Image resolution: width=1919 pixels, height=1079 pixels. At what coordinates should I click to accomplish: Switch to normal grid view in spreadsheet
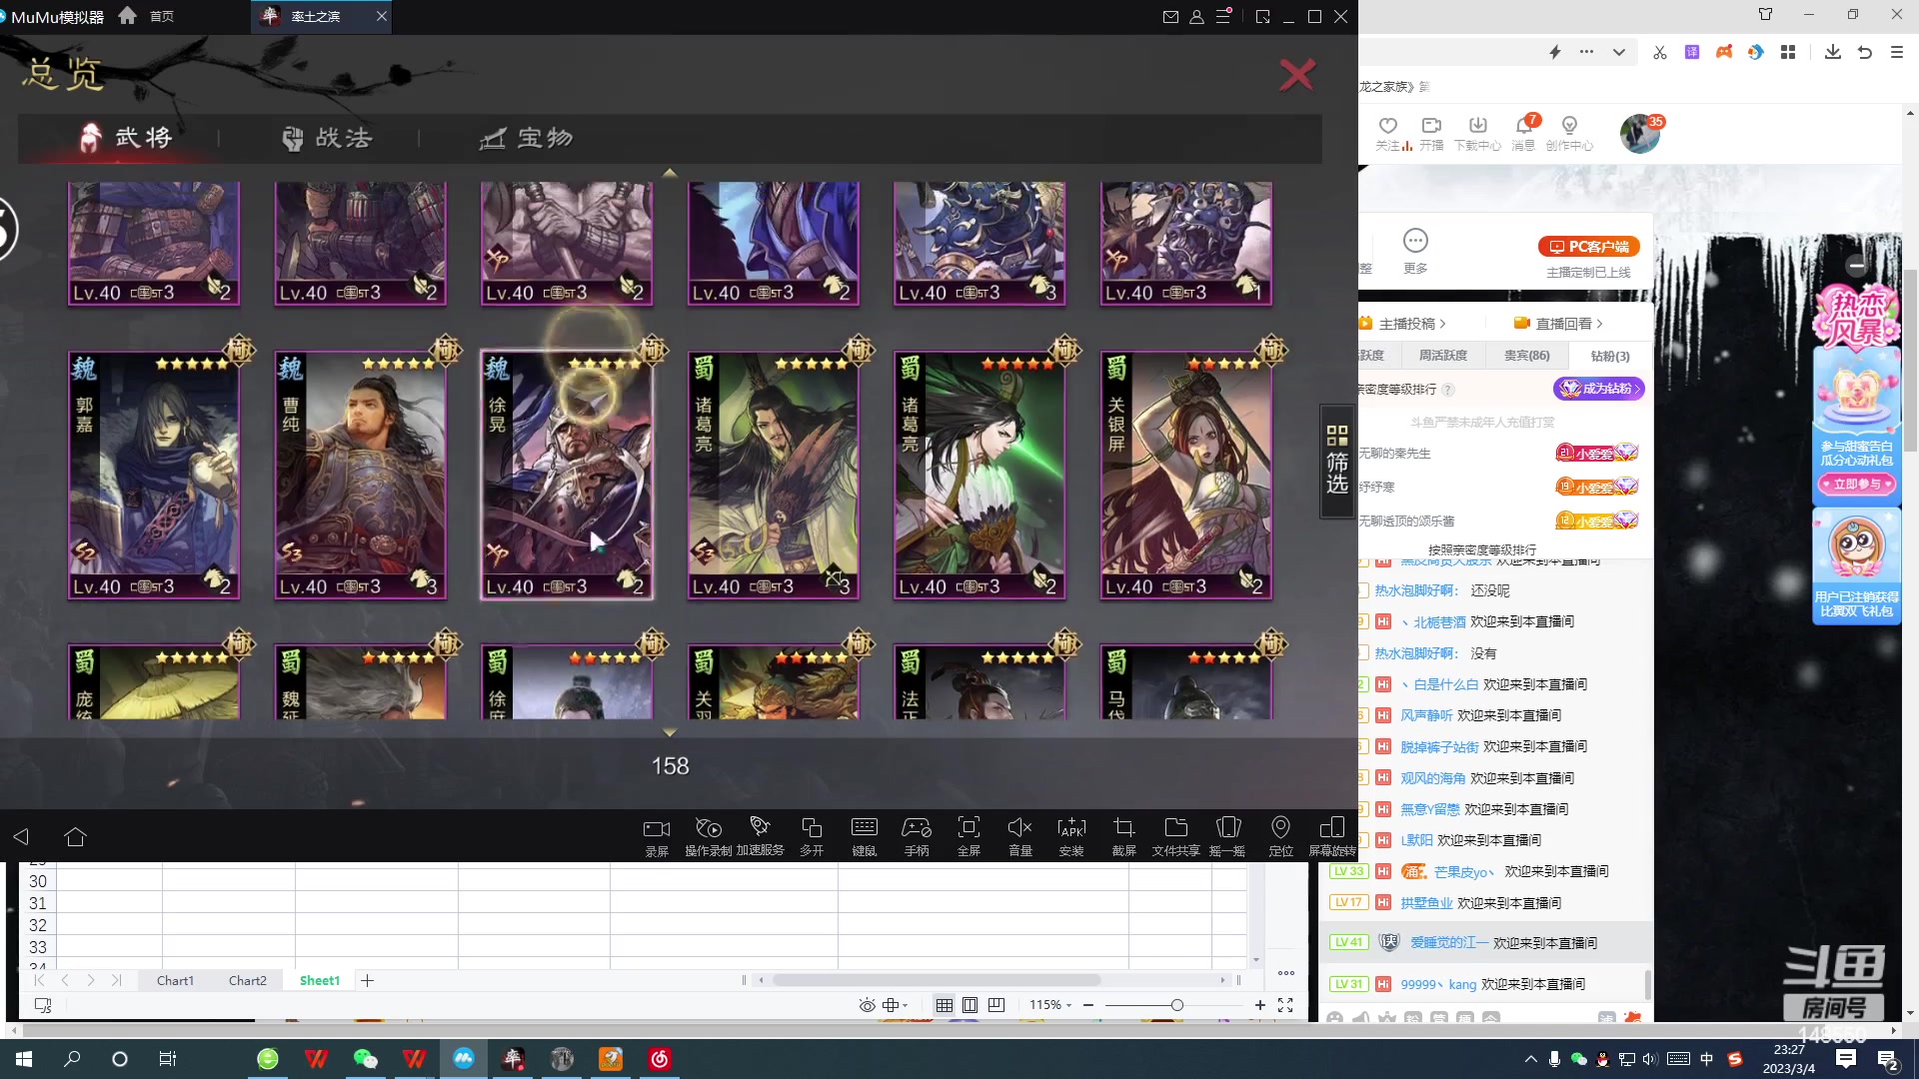[x=944, y=1005]
